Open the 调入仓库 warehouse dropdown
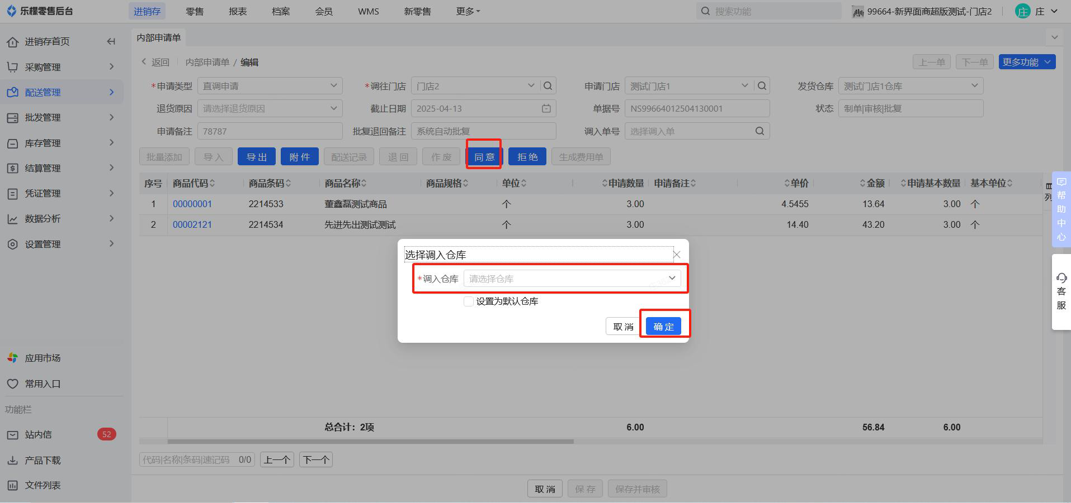The height and width of the screenshot is (503, 1071). click(572, 279)
